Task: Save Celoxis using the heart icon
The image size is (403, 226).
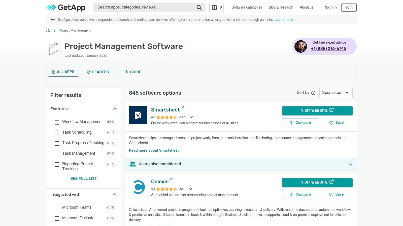Action: coord(331,194)
